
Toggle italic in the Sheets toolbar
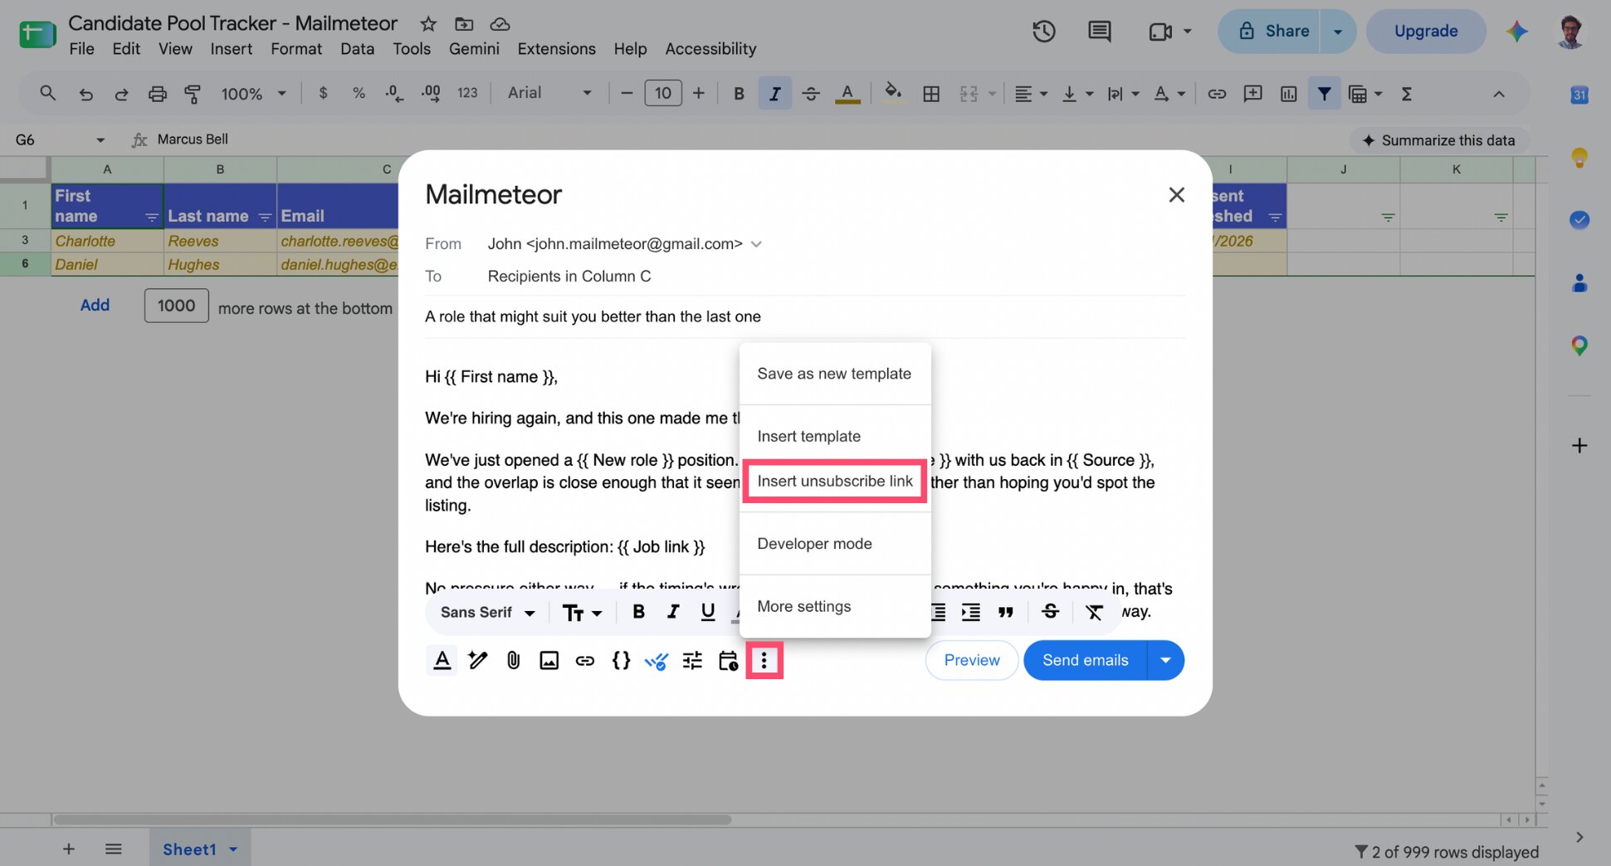coord(774,94)
